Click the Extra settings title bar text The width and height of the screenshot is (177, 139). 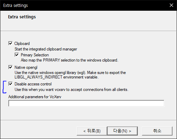point(16,6)
